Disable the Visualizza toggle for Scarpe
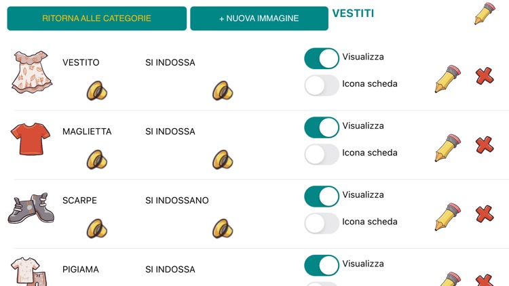The image size is (509, 286). (322, 197)
